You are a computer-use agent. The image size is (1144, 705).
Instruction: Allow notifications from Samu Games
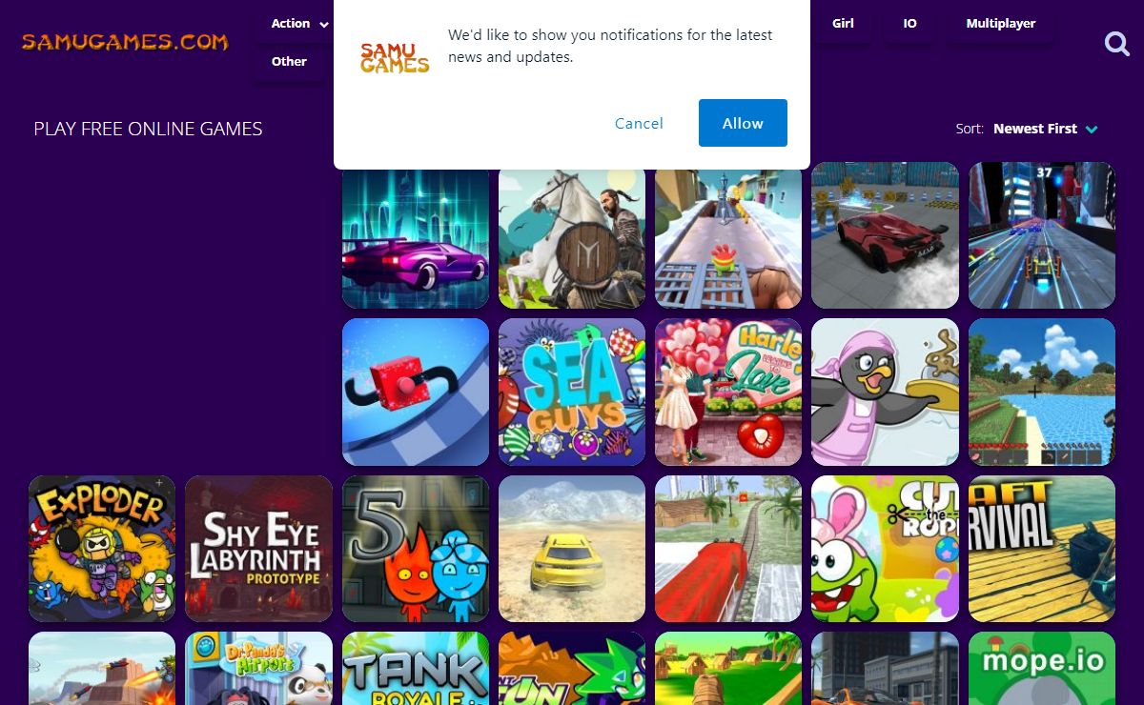(743, 123)
